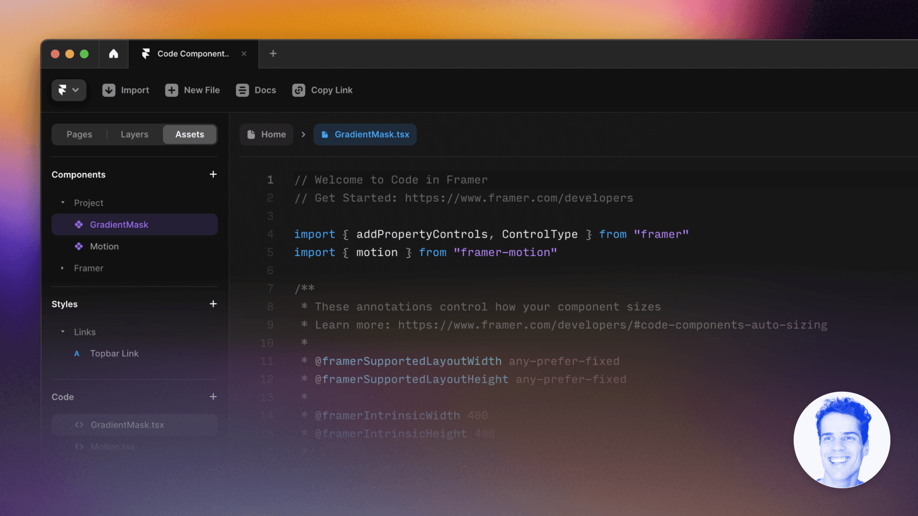918x516 pixels.
Task: Expand the Framer folder in Components
Action: coord(63,269)
